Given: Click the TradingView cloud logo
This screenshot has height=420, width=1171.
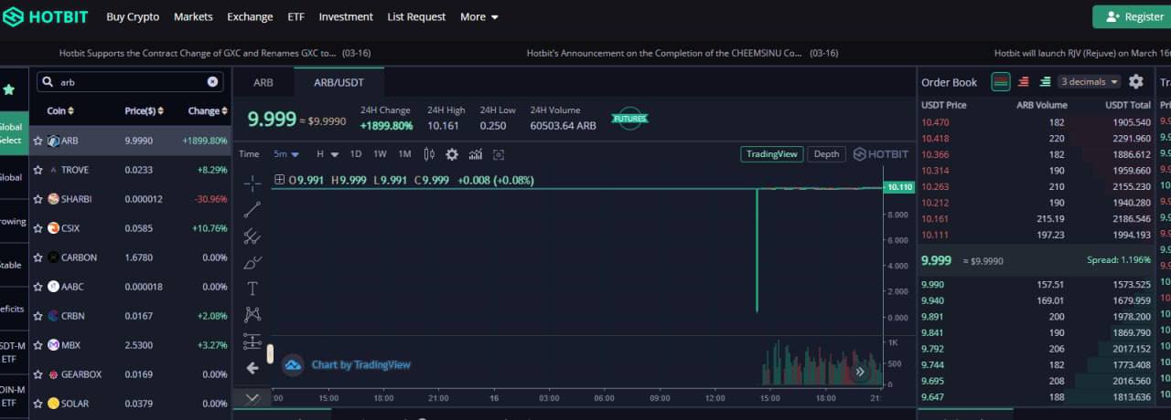Looking at the screenshot, I should click(x=292, y=365).
